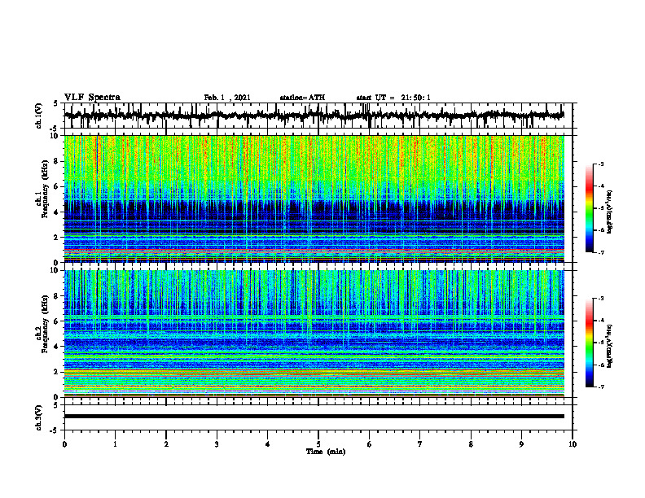This screenshot has width=645, height=498.
Task: Click the "-7" value on ch.2 color bar
Action: (x=601, y=387)
